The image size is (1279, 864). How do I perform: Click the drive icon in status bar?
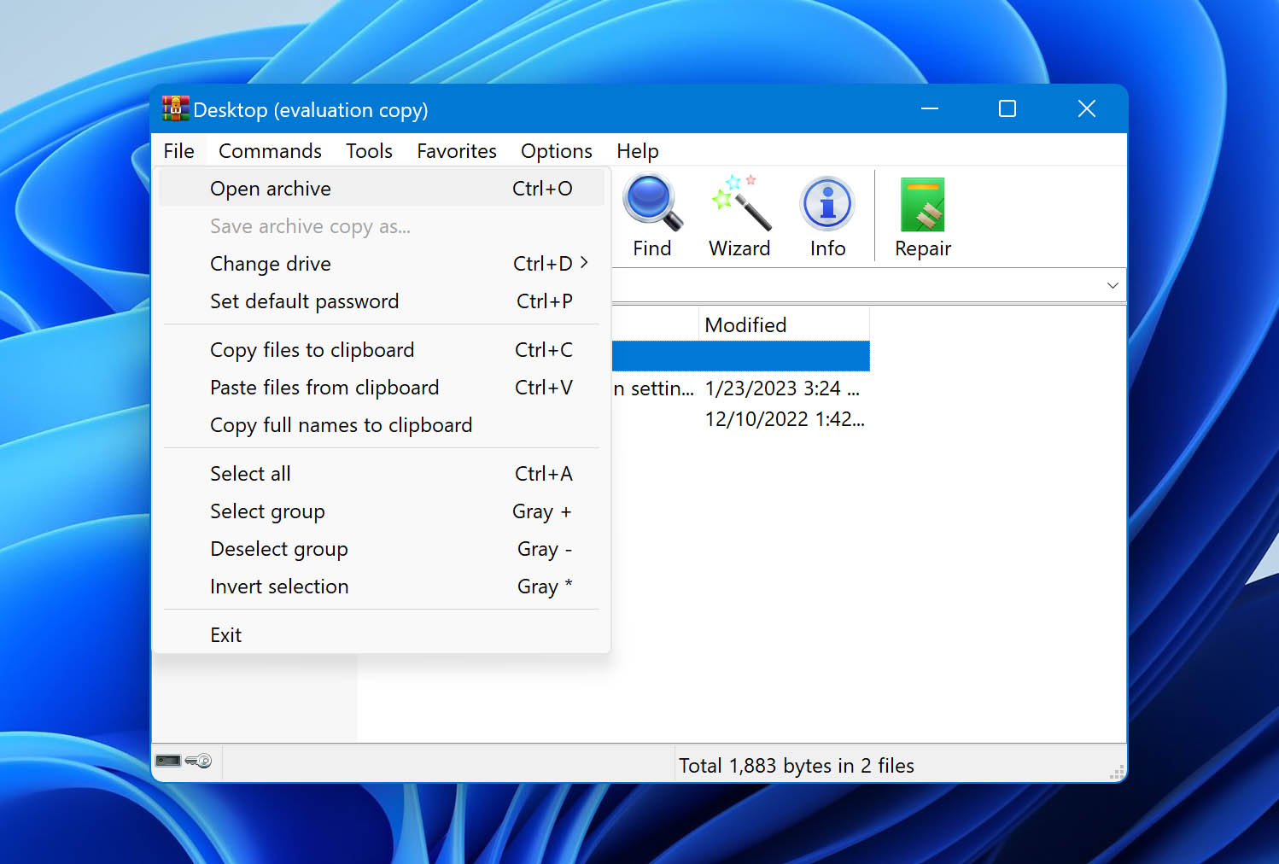point(168,761)
